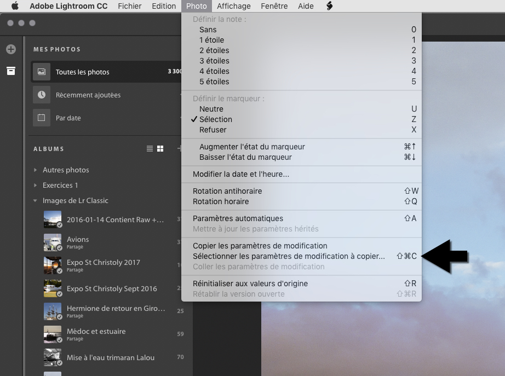
Task: Choose Augmenter l'état du marqueur
Action: (x=301, y=147)
